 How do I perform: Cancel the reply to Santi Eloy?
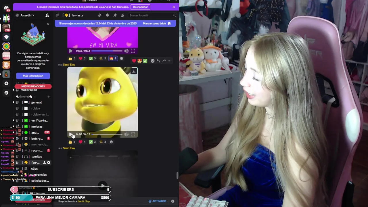172,201
